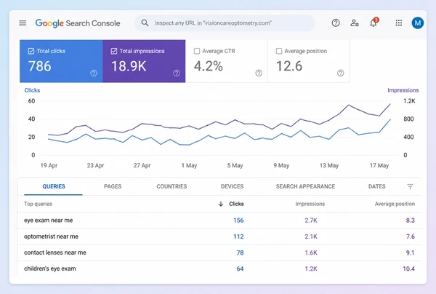This screenshot has height=294, width=436.
Task: Select query 'optometrist near me'
Action: pyautogui.click(x=51, y=237)
